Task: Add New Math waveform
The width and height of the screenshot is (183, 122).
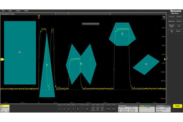Action: coord(93,108)
